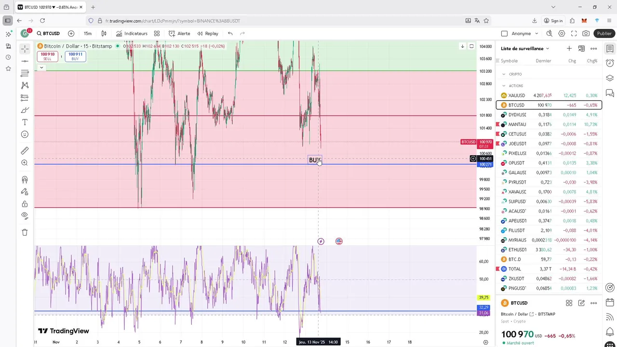Viewport: 617px width, 347px height.
Task: Open the details grid icon beside BTCUSD
Action: pos(569,303)
